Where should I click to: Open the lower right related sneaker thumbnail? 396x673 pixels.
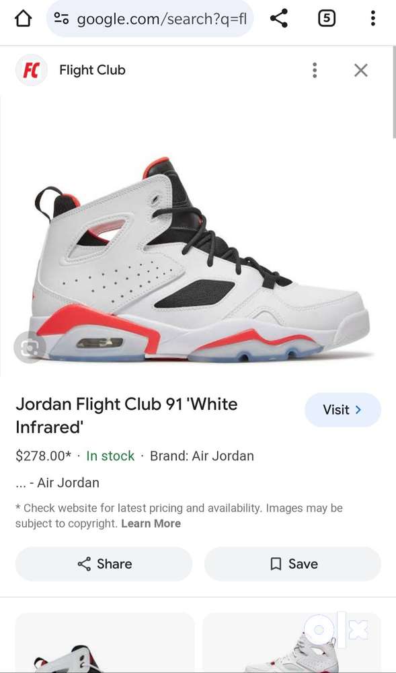tap(291, 643)
